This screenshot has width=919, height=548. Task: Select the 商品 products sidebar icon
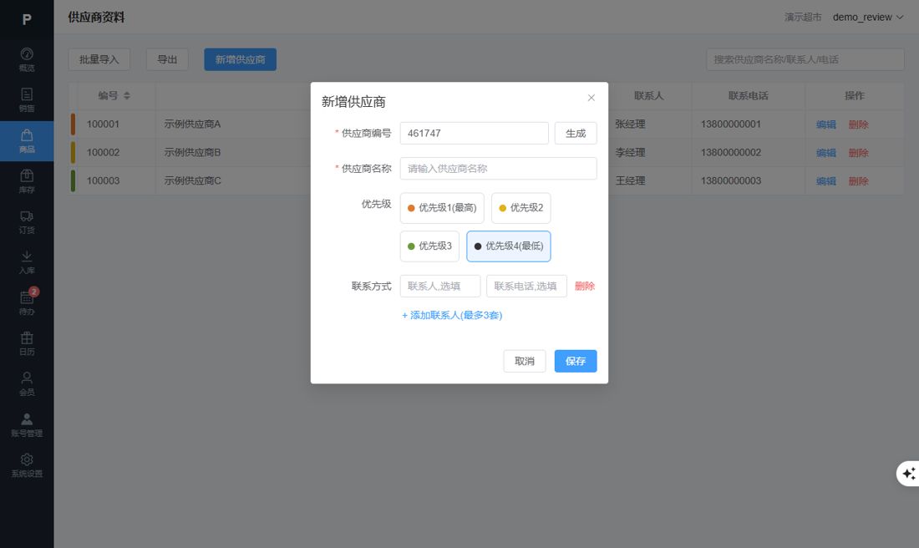point(27,140)
